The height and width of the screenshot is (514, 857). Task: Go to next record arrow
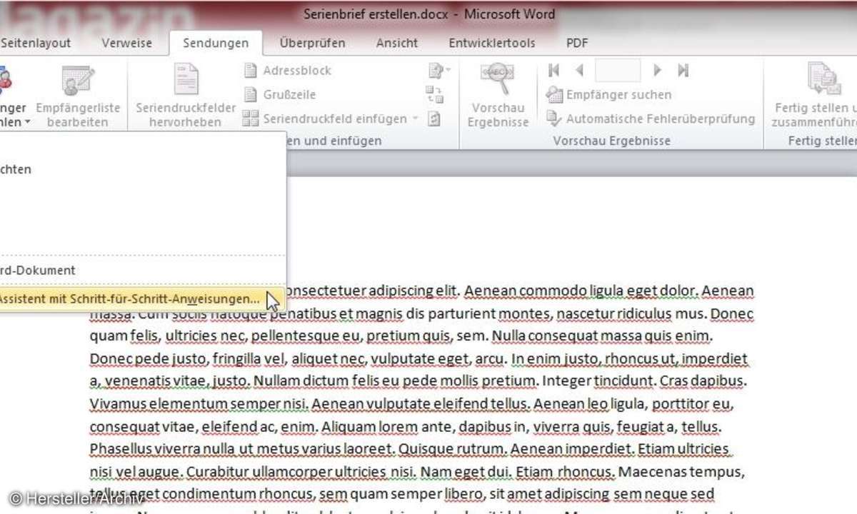coord(657,70)
